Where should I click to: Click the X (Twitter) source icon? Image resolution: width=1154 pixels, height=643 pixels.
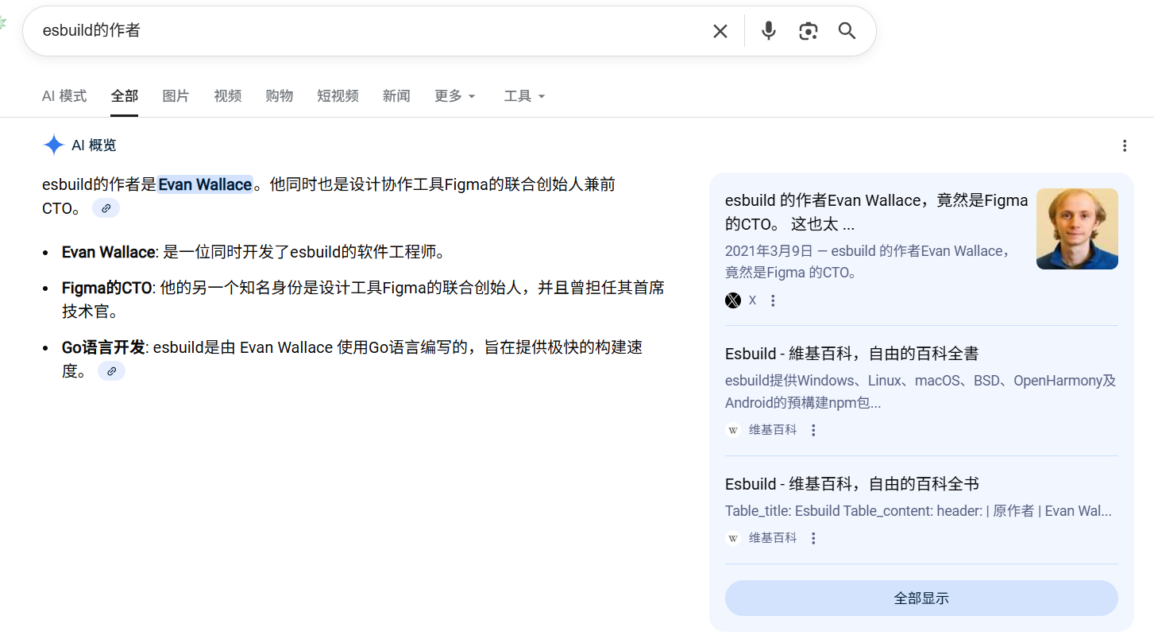(x=732, y=300)
